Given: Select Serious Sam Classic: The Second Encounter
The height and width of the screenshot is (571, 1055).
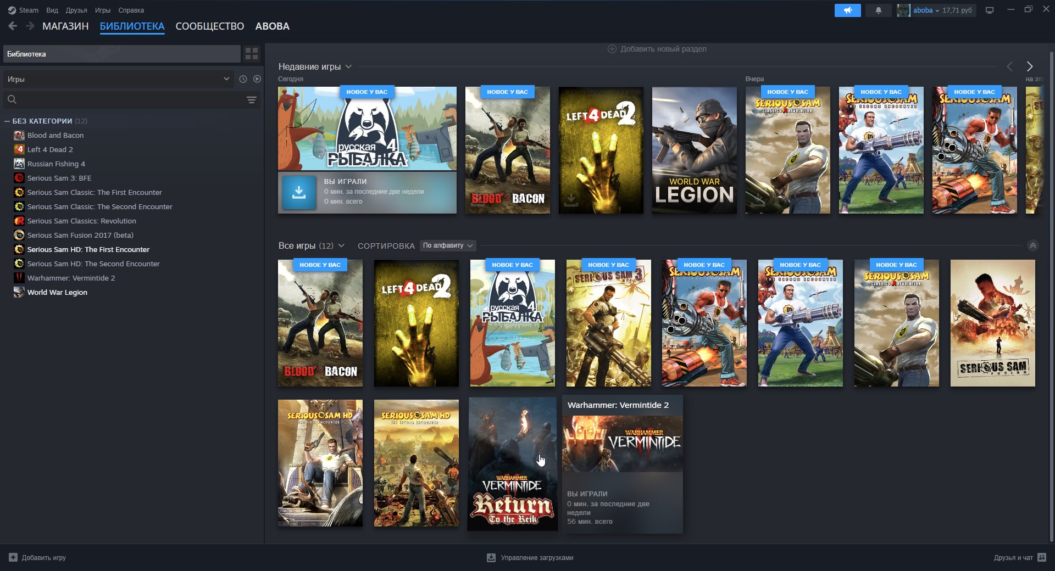Looking at the screenshot, I should [x=100, y=206].
